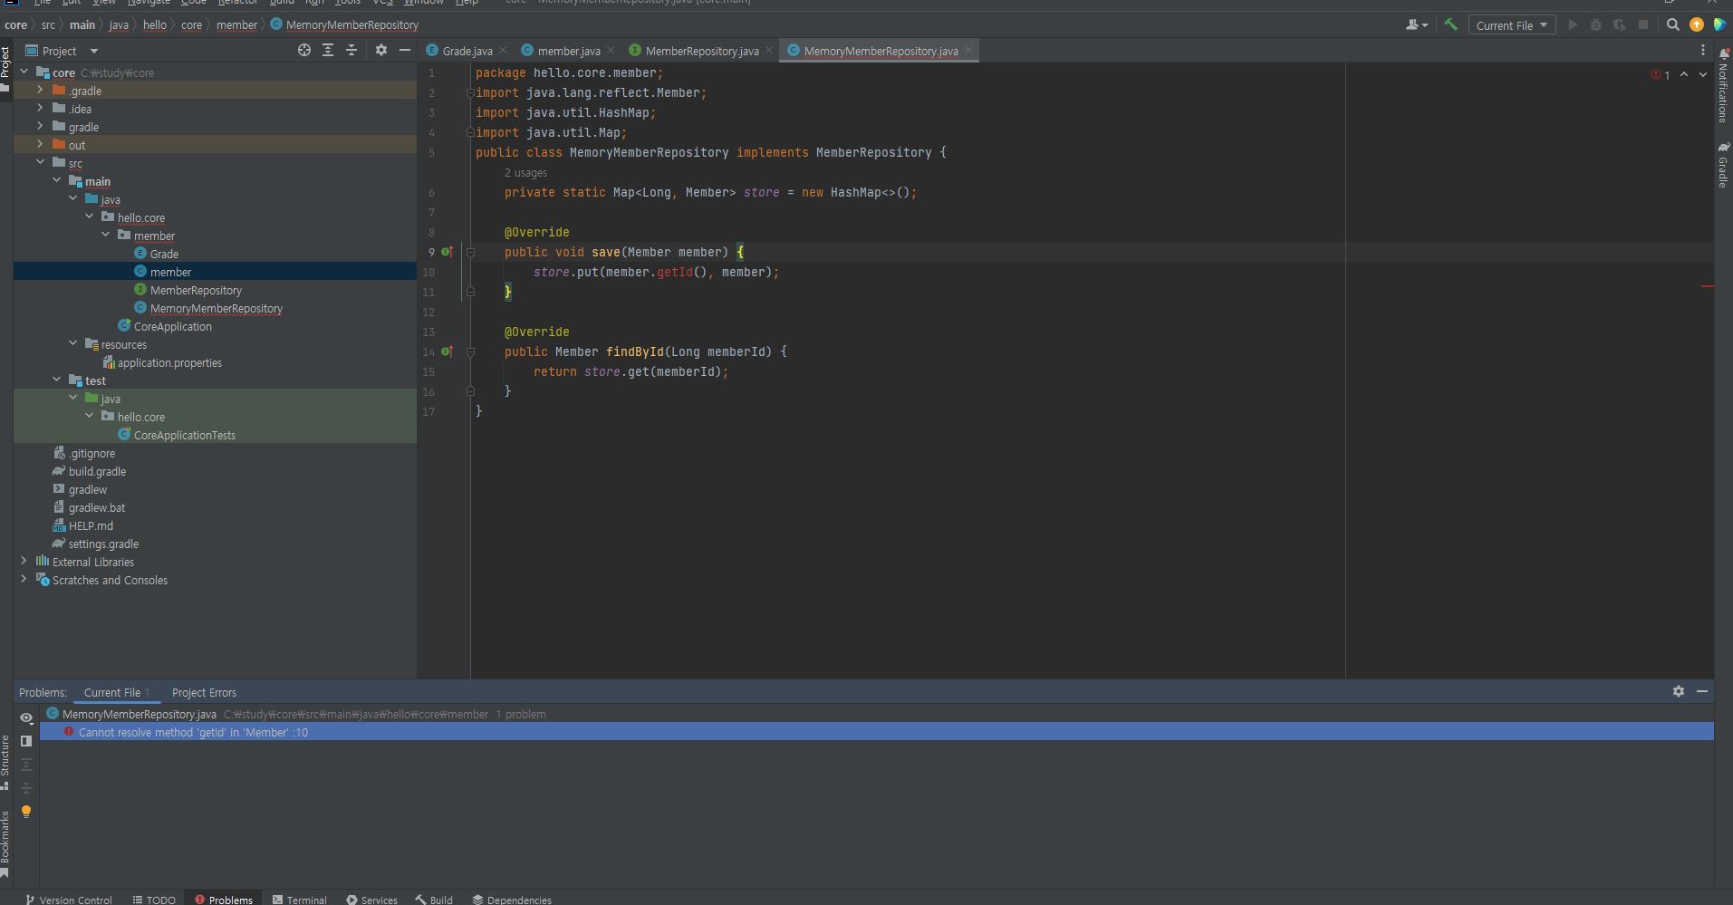Open Project panel gear options

[x=381, y=51]
